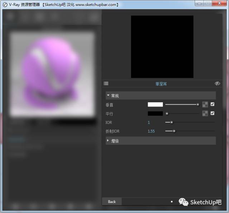Click the 平行 texture map checker icon
The height and width of the screenshot is (213, 229).
click(205, 113)
